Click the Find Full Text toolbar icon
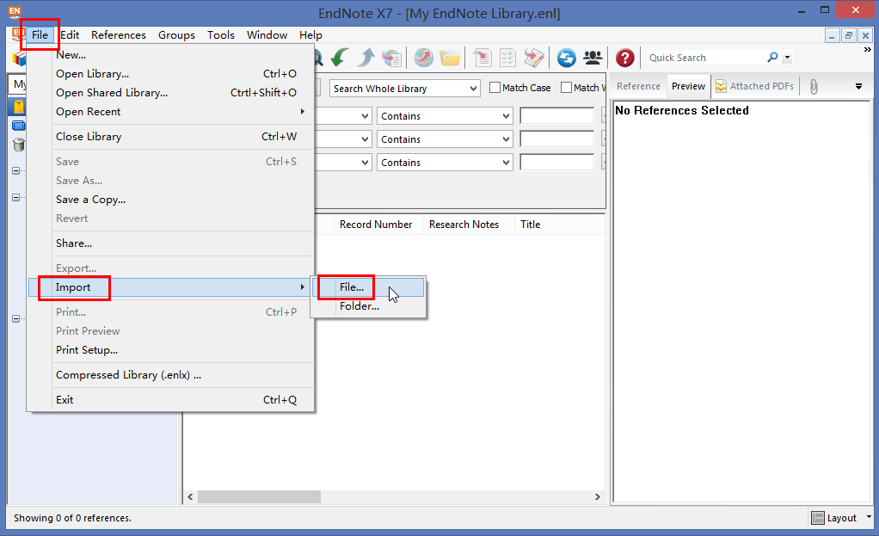Image resolution: width=879 pixels, height=536 pixels. [x=392, y=57]
